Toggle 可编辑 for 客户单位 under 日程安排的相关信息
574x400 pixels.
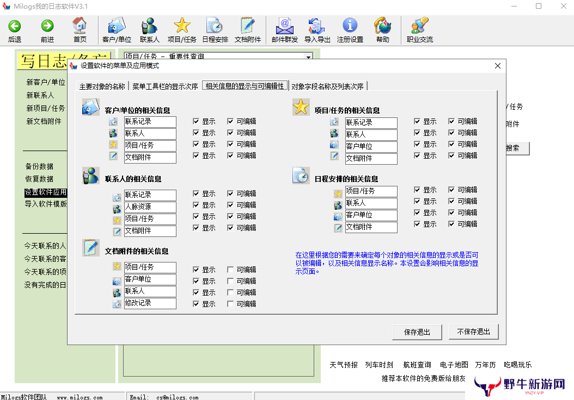pyautogui.click(x=451, y=212)
